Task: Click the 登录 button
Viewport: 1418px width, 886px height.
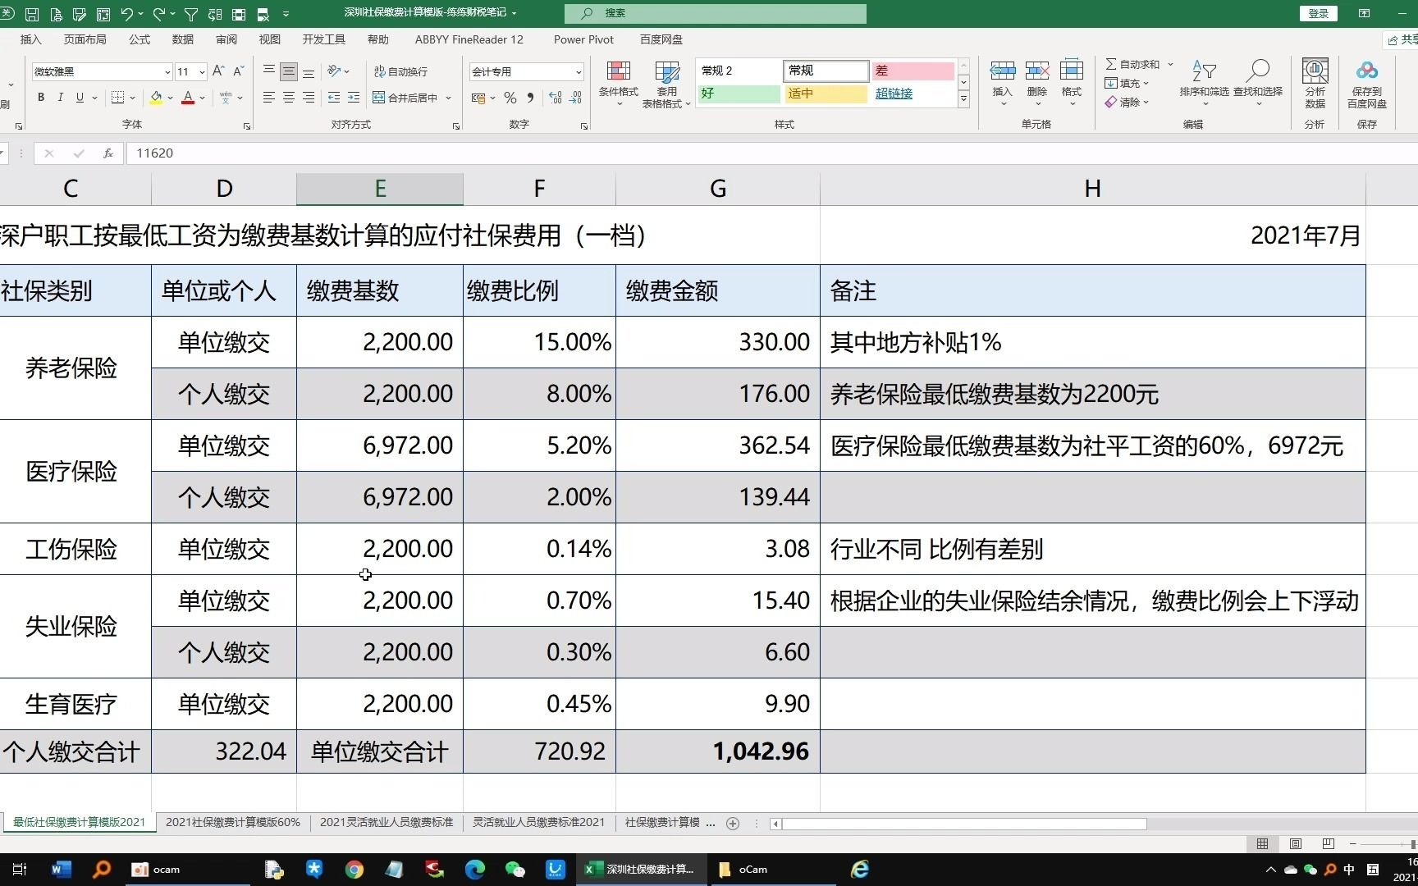Action: tap(1318, 13)
